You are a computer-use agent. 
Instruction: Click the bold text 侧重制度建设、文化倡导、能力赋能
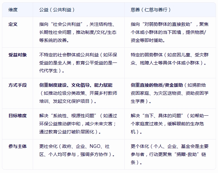76,85
